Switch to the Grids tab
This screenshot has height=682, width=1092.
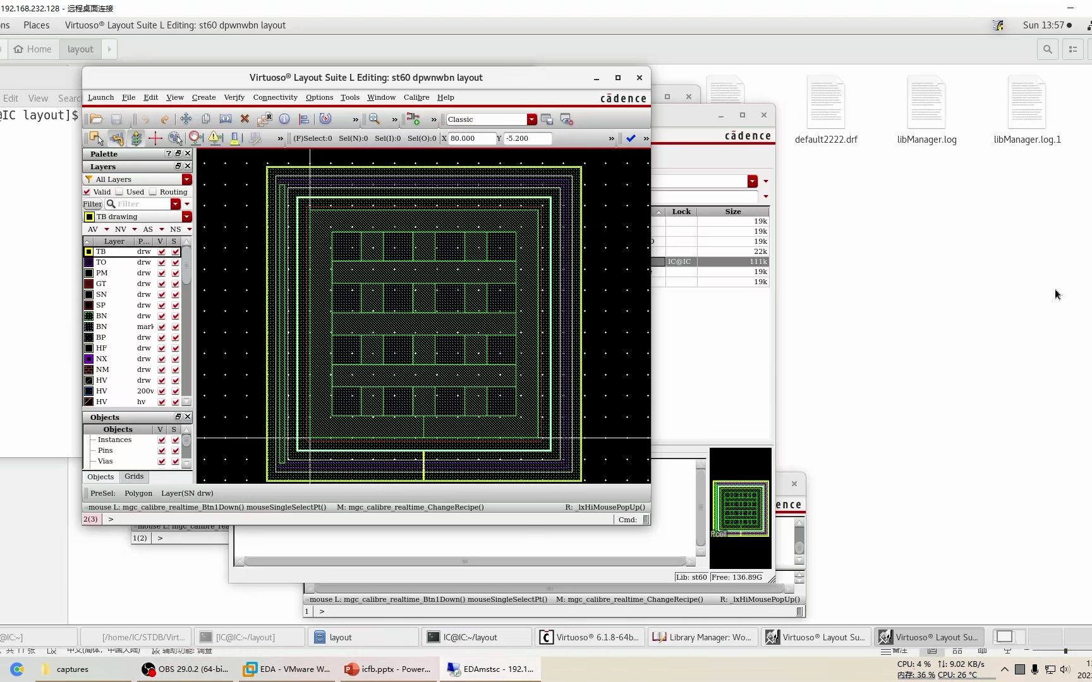134,477
